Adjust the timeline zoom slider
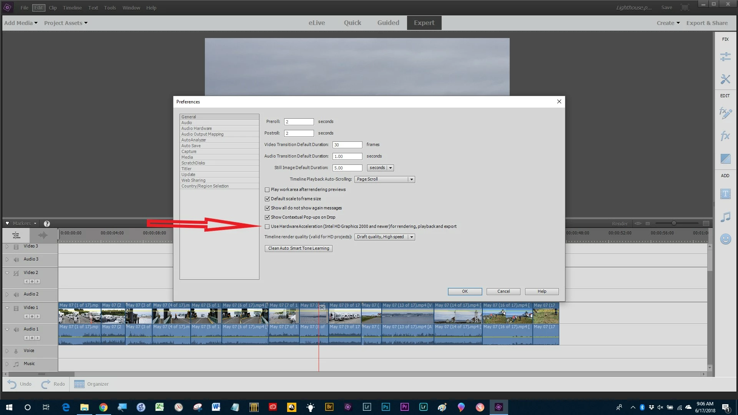Screen dimensions: 738x415 point(673,223)
